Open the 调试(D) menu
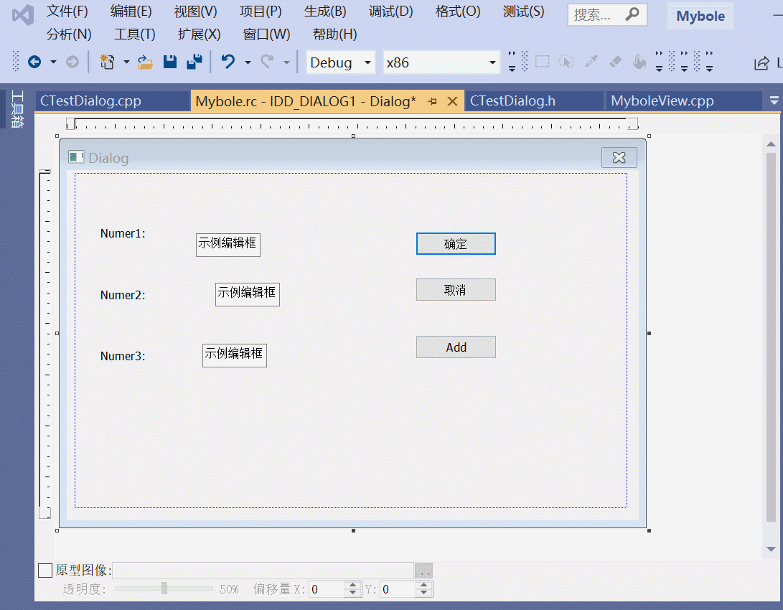The height and width of the screenshot is (610, 783). pos(390,11)
